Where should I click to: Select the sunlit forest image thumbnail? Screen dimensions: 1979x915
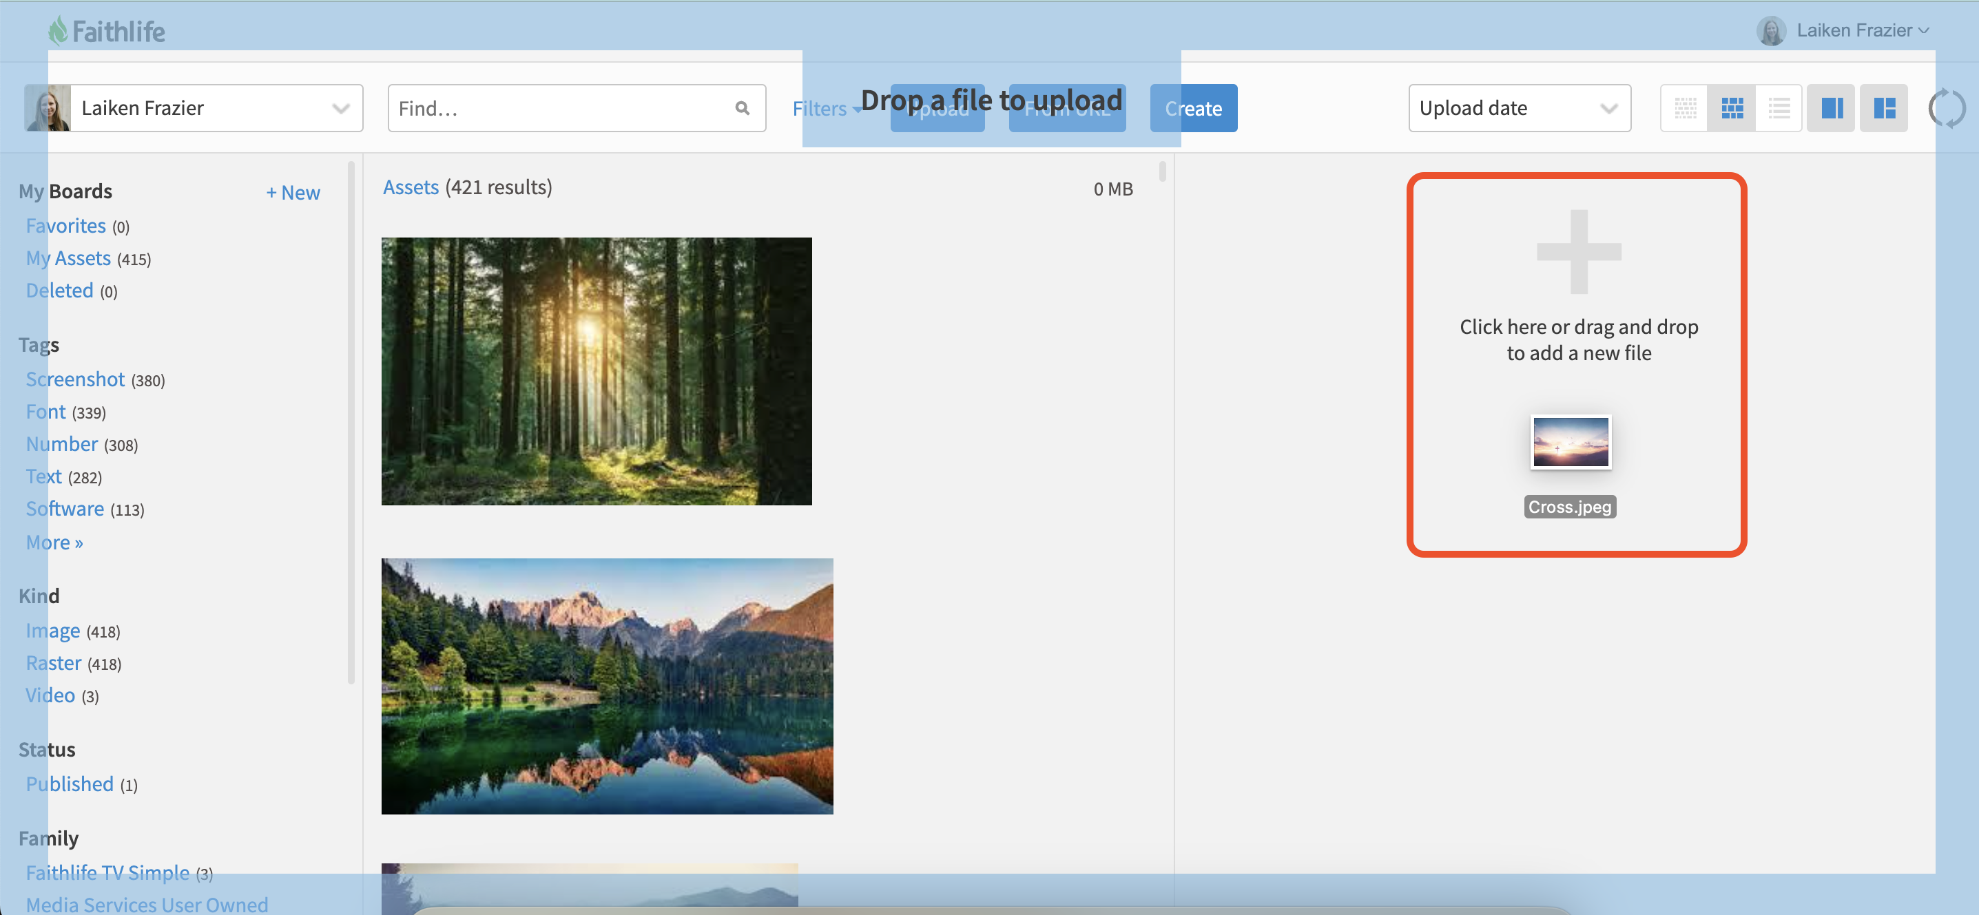(x=597, y=372)
